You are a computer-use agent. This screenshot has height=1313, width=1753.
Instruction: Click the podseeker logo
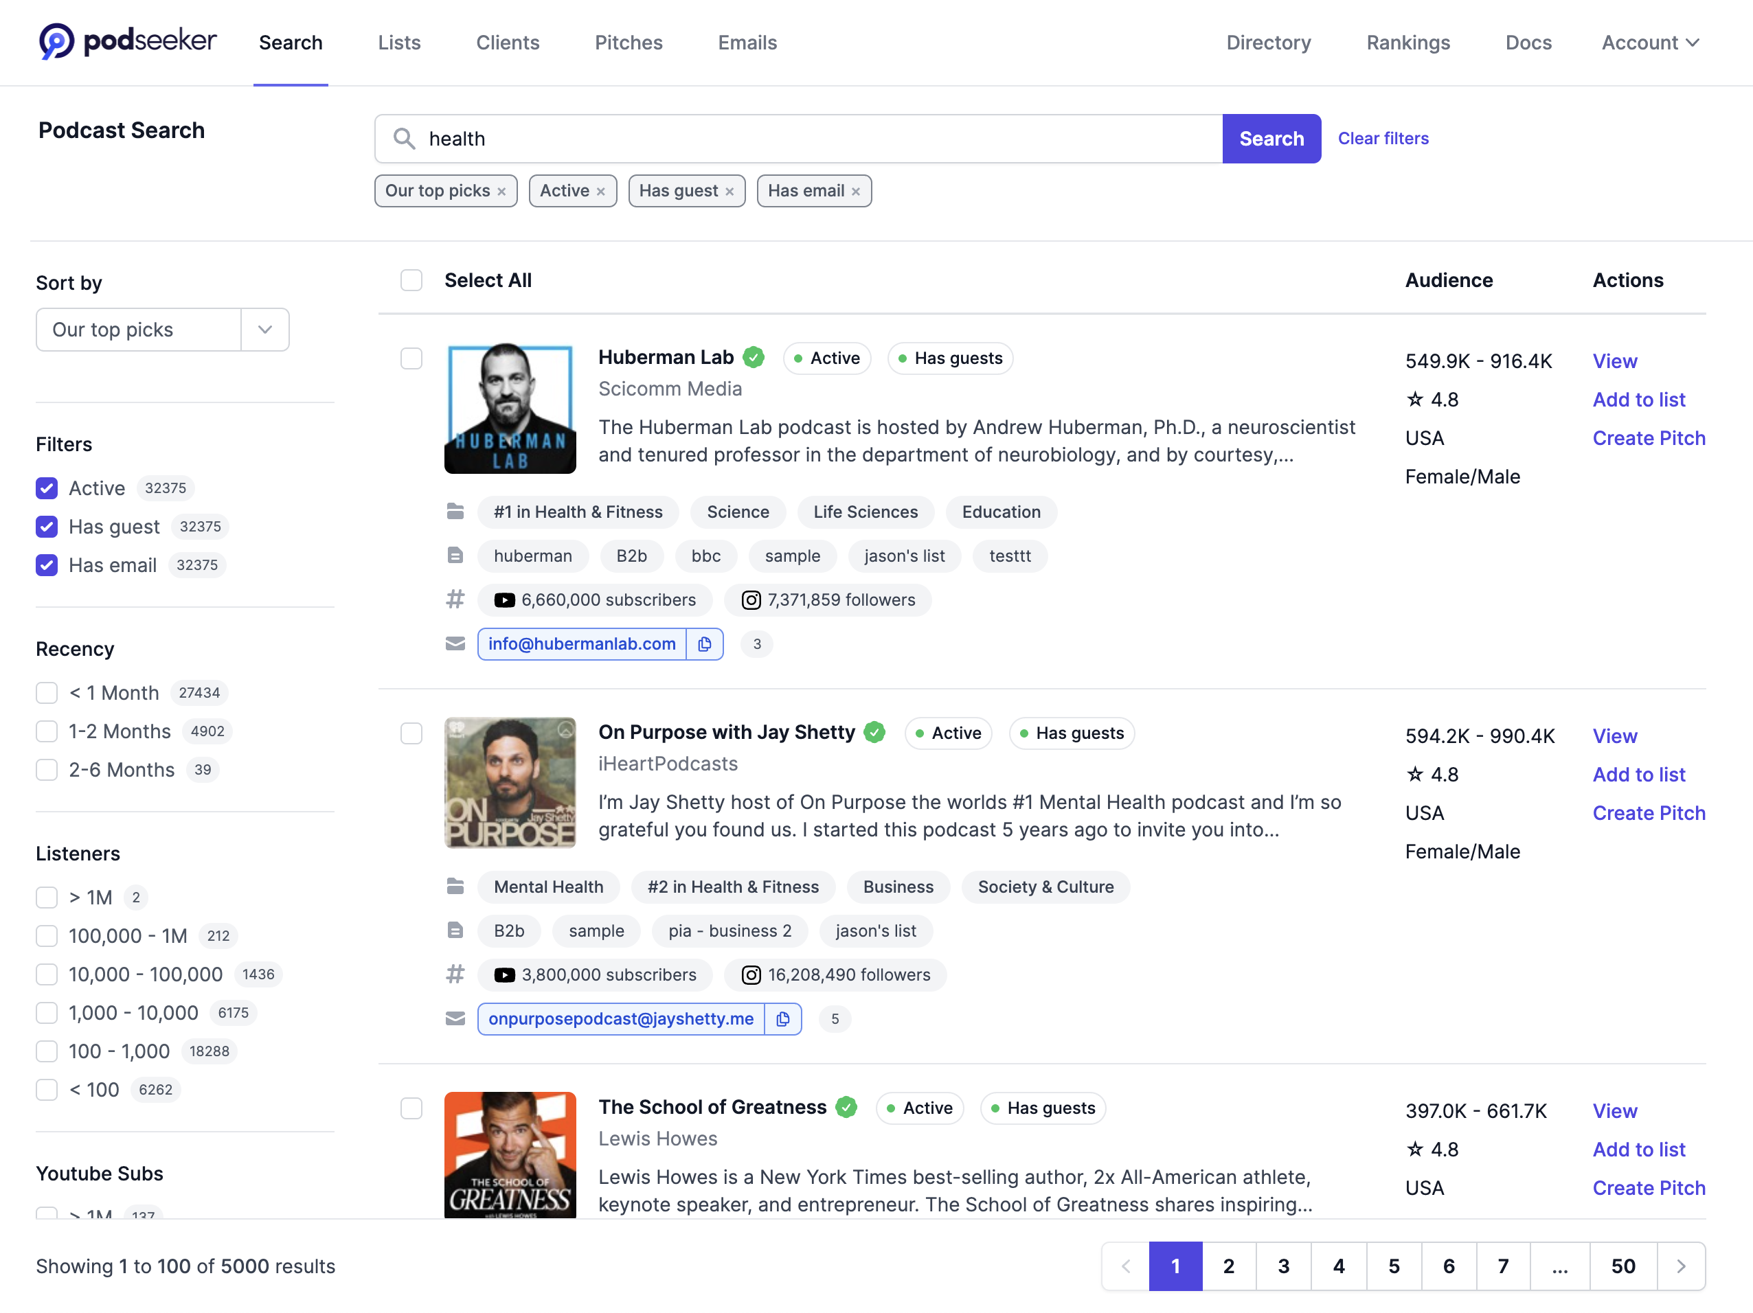[x=128, y=41]
